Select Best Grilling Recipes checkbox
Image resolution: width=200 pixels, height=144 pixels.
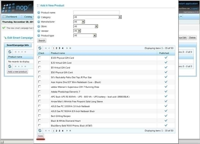click(39, 116)
